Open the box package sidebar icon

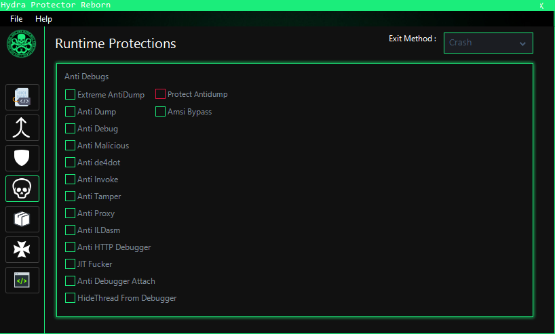tap(22, 219)
